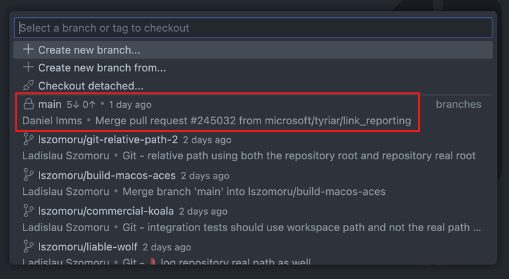This screenshot has height=279, width=509.
Task: Click the plus icon beside Create new branch
Action: pos(28,50)
